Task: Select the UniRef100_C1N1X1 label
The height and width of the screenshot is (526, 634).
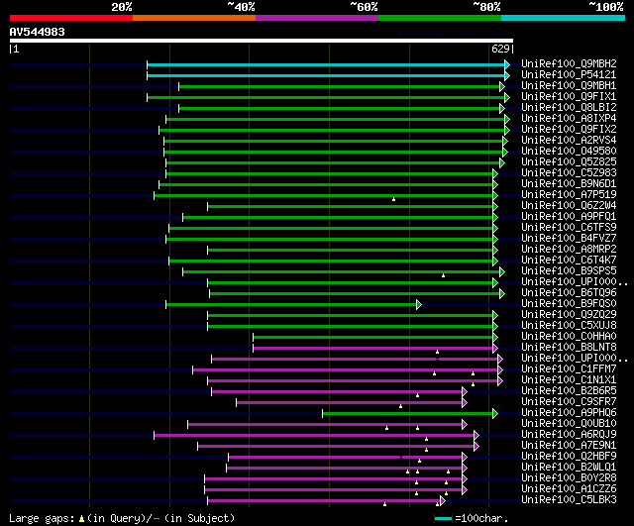Action: [x=569, y=380]
